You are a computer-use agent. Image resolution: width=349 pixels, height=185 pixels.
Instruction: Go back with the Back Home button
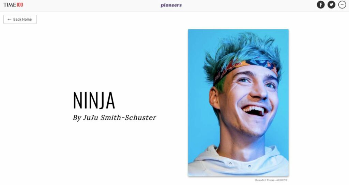point(20,19)
